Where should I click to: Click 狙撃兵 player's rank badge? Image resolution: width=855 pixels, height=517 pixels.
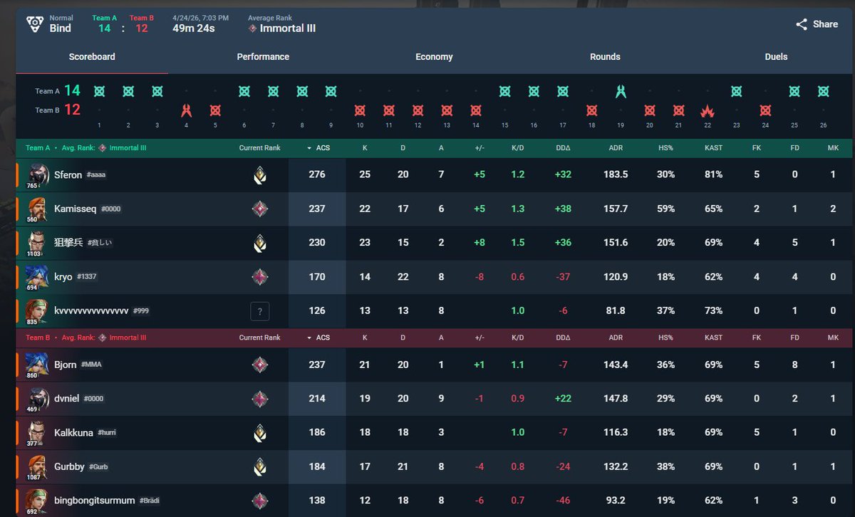click(260, 243)
